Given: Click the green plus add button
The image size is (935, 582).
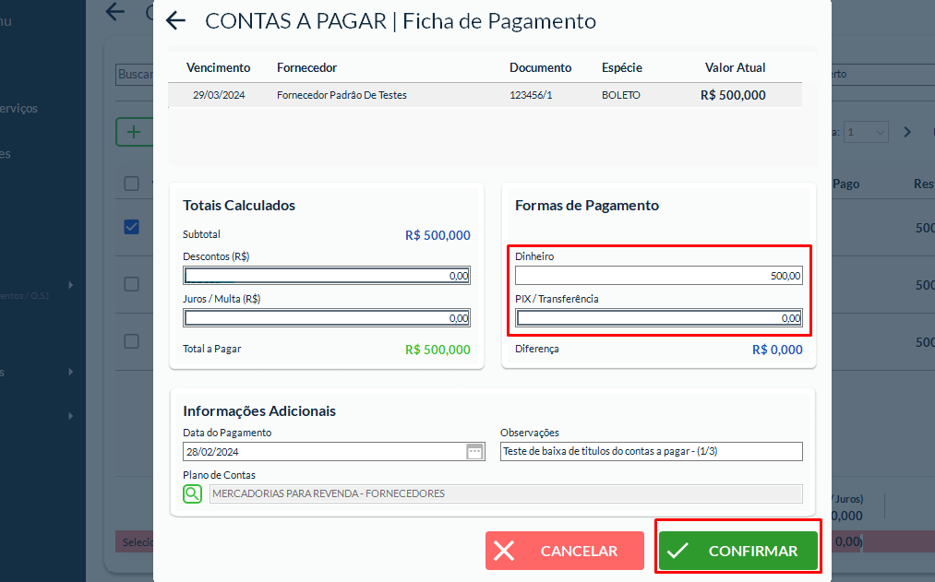Looking at the screenshot, I should 134,132.
